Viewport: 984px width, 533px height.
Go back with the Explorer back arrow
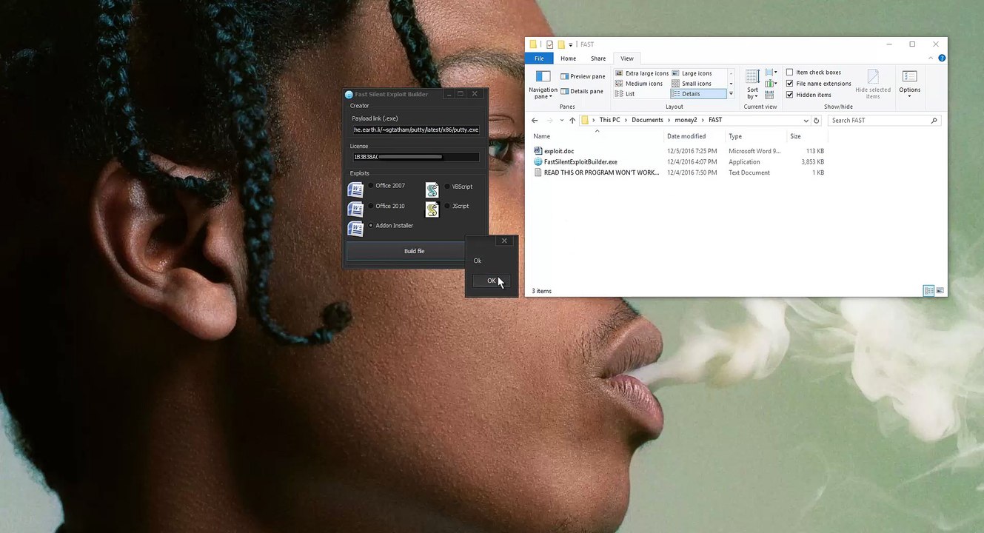tap(535, 120)
